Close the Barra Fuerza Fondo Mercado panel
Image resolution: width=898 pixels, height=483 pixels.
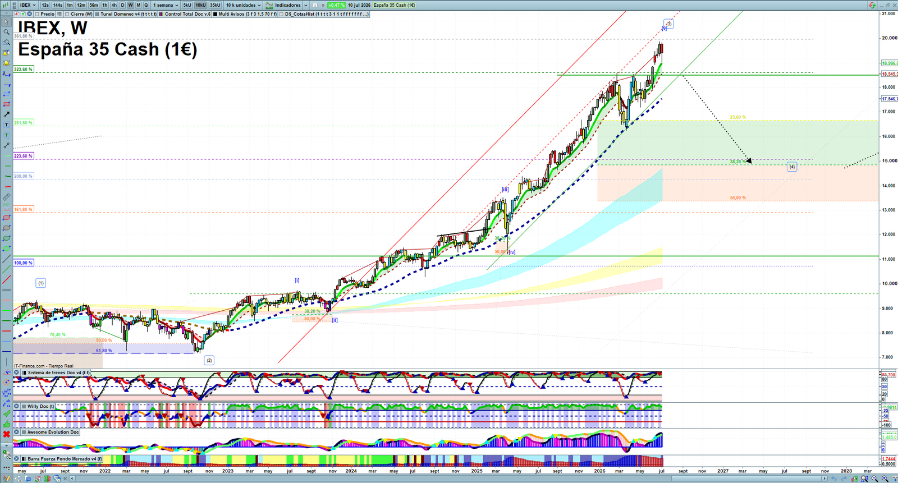point(16,459)
